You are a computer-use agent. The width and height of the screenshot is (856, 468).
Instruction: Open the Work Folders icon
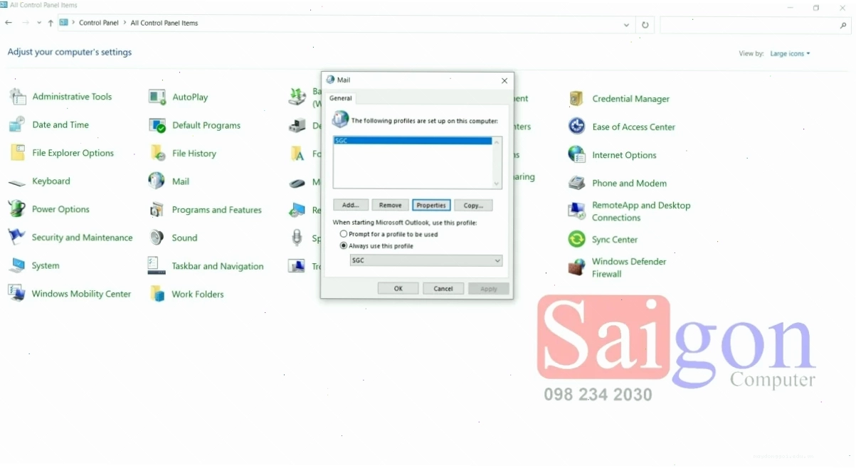point(157,294)
